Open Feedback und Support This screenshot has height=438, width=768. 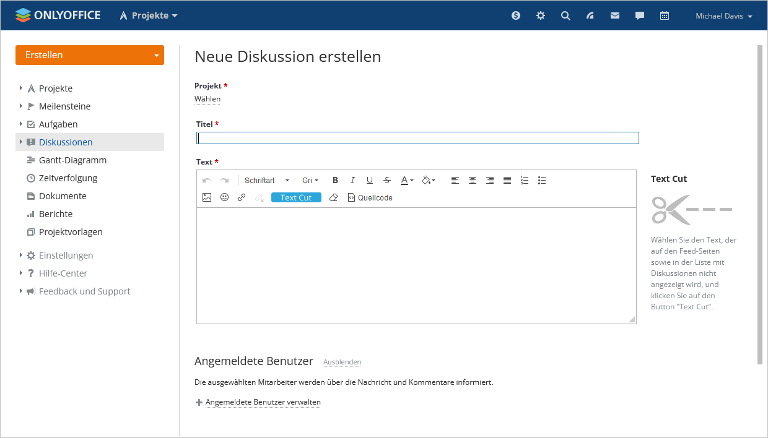click(85, 291)
